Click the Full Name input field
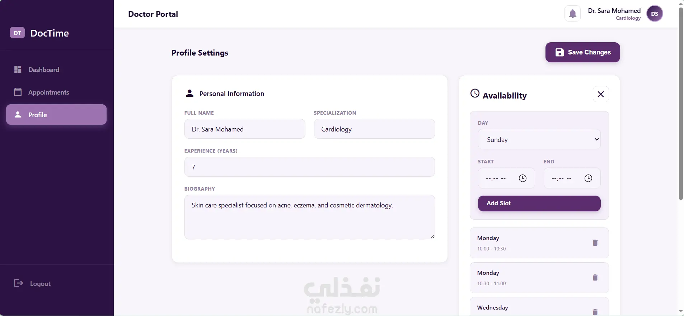This screenshot has height=316, width=684. [x=245, y=129]
